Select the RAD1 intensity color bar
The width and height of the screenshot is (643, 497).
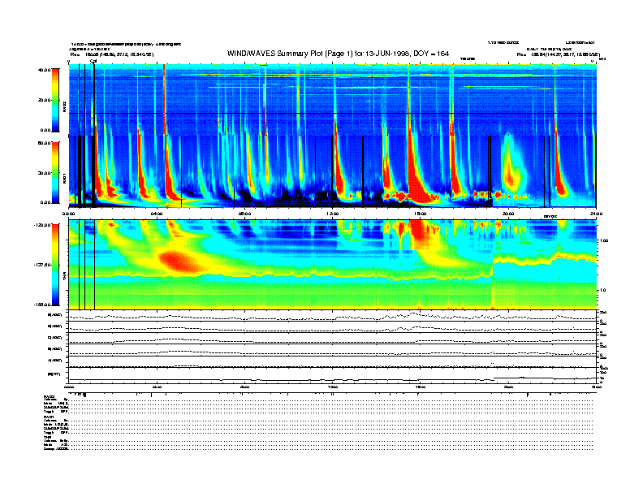point(55,172)
